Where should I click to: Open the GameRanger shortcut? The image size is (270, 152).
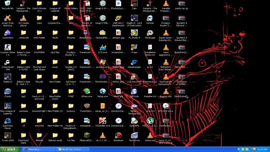(x=134, y=62)
